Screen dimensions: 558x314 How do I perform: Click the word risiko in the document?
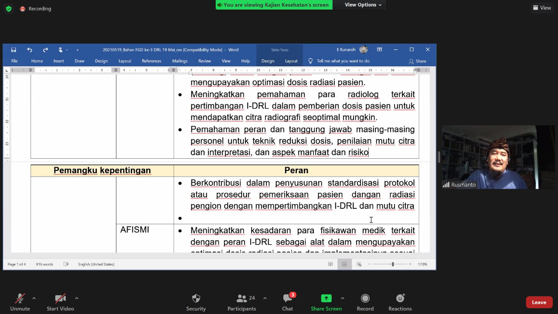point(358,152)
